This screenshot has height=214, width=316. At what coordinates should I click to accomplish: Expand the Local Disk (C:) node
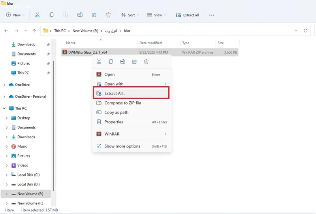point(7,175)
